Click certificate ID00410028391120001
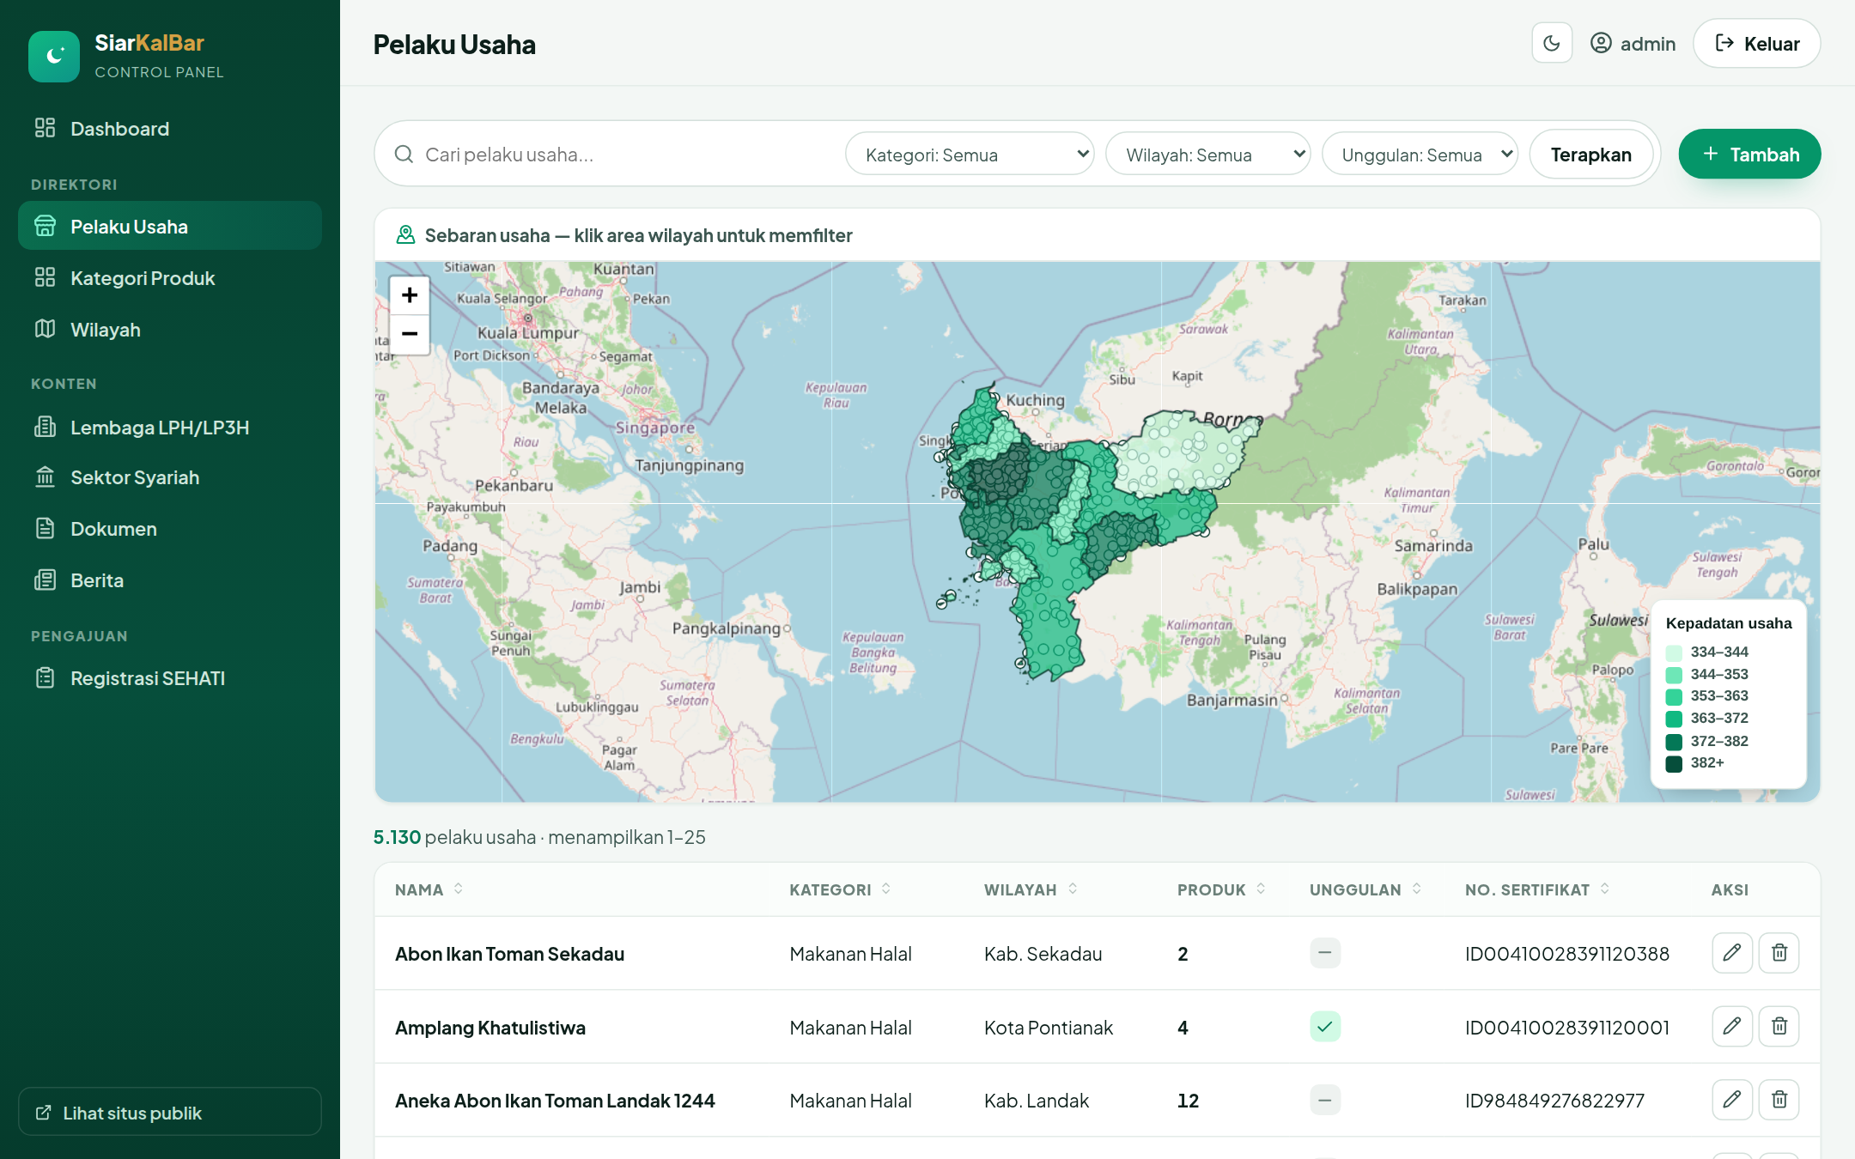Viewport: 1855px width, 1159px height. (1567, 1028)
